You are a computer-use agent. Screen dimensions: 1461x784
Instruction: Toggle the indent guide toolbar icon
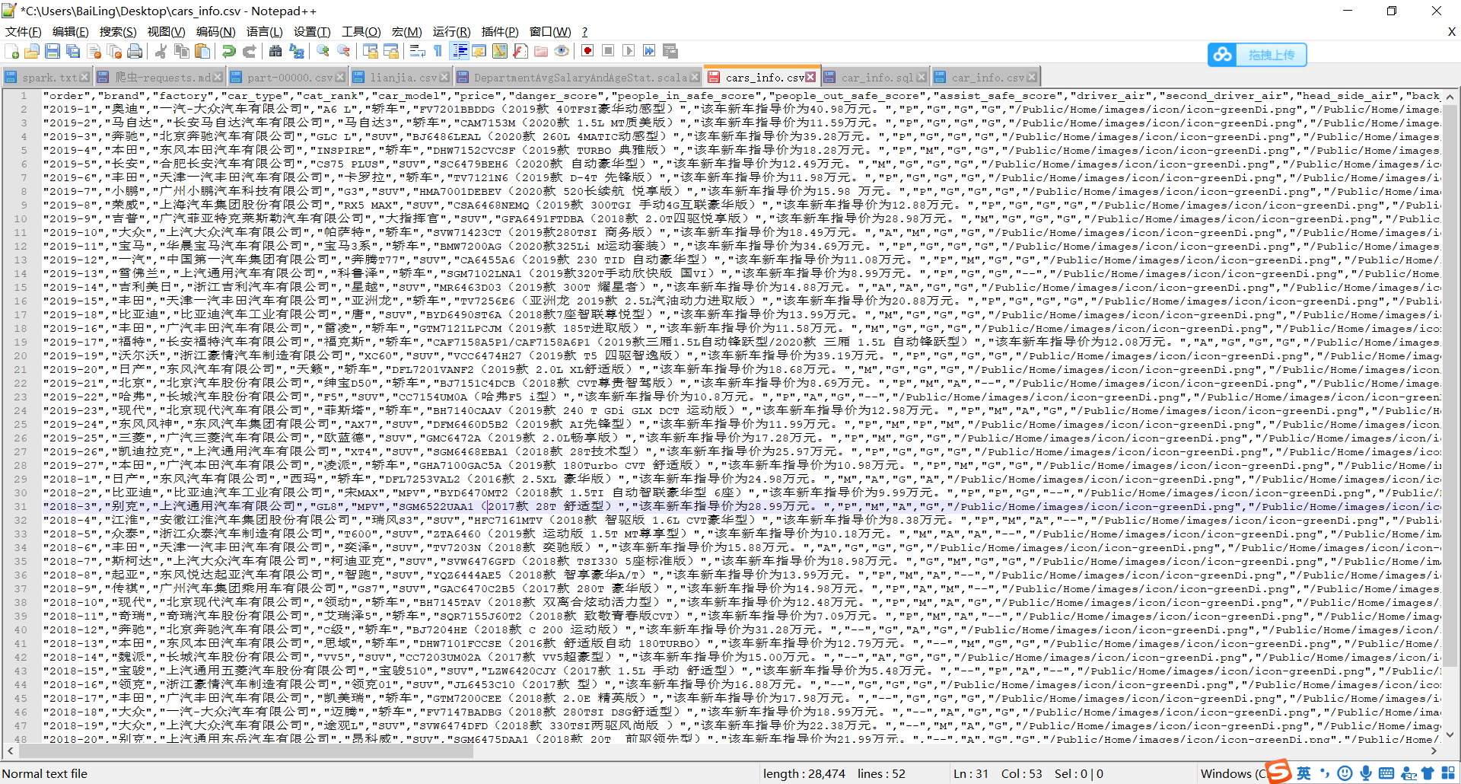pyautogui.click(x=460, y=51)
